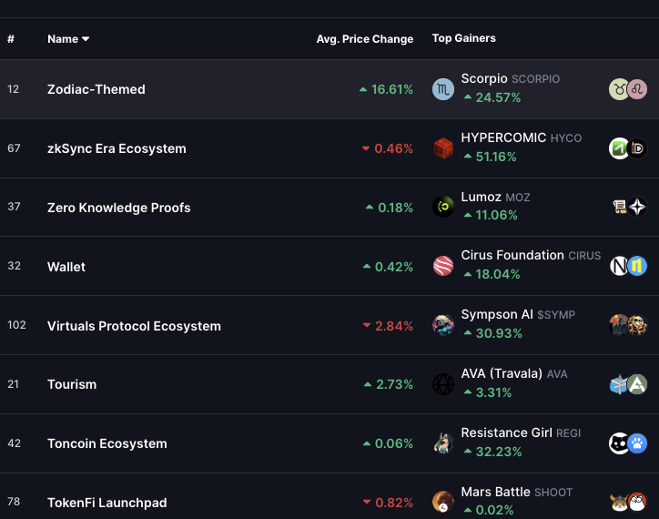Click the Sympson AI avatar icon
The image size is (659, 519).
coord(443,325)
